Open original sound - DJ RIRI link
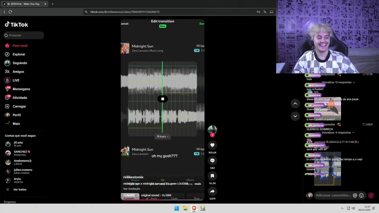The width and height of the screenshot is (379, 213). coord(156,195)
